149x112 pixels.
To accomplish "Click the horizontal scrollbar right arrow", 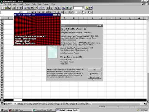I will point(145,104).
